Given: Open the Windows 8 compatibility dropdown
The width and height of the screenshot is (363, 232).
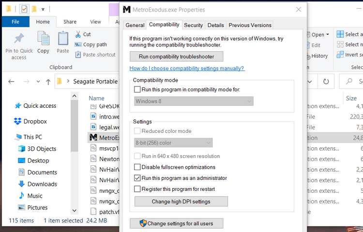Looking at the screenshot, I should pyautogui.click(x=194, y=101).
